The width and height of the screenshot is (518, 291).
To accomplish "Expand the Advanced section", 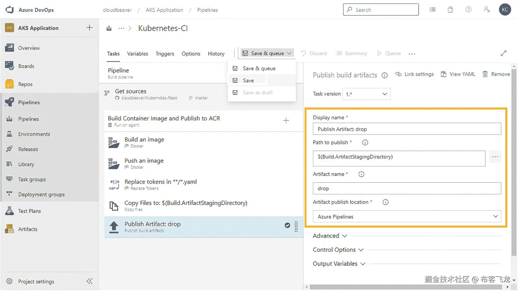I will [x=330, y=236].
